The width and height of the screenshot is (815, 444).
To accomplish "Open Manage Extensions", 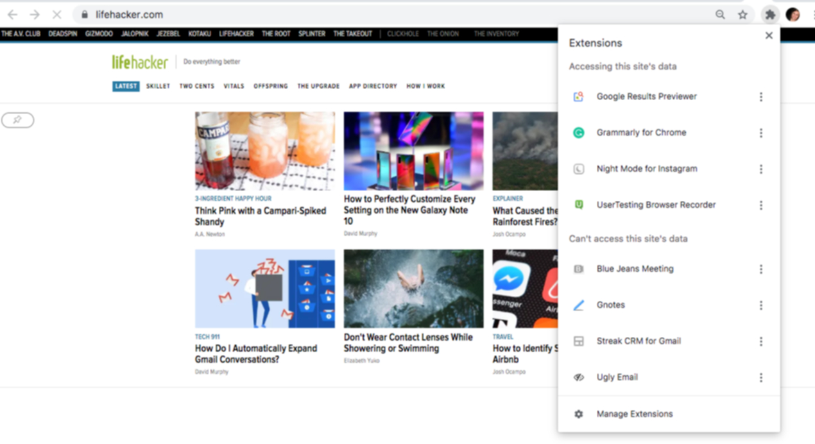I will (669, 414).
